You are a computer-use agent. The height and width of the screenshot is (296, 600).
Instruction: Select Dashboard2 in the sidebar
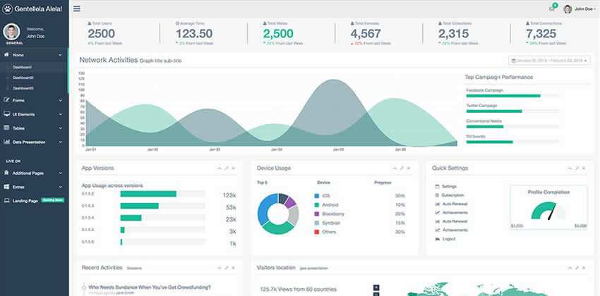[x=23, y=78]
